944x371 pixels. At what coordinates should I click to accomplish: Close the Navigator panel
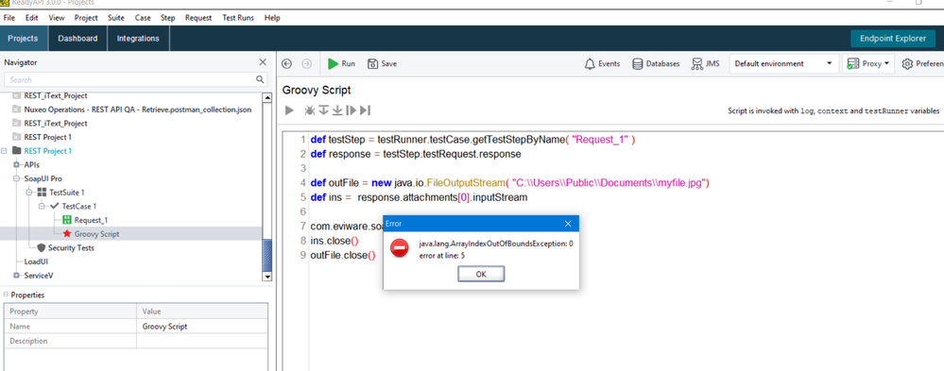263,62
